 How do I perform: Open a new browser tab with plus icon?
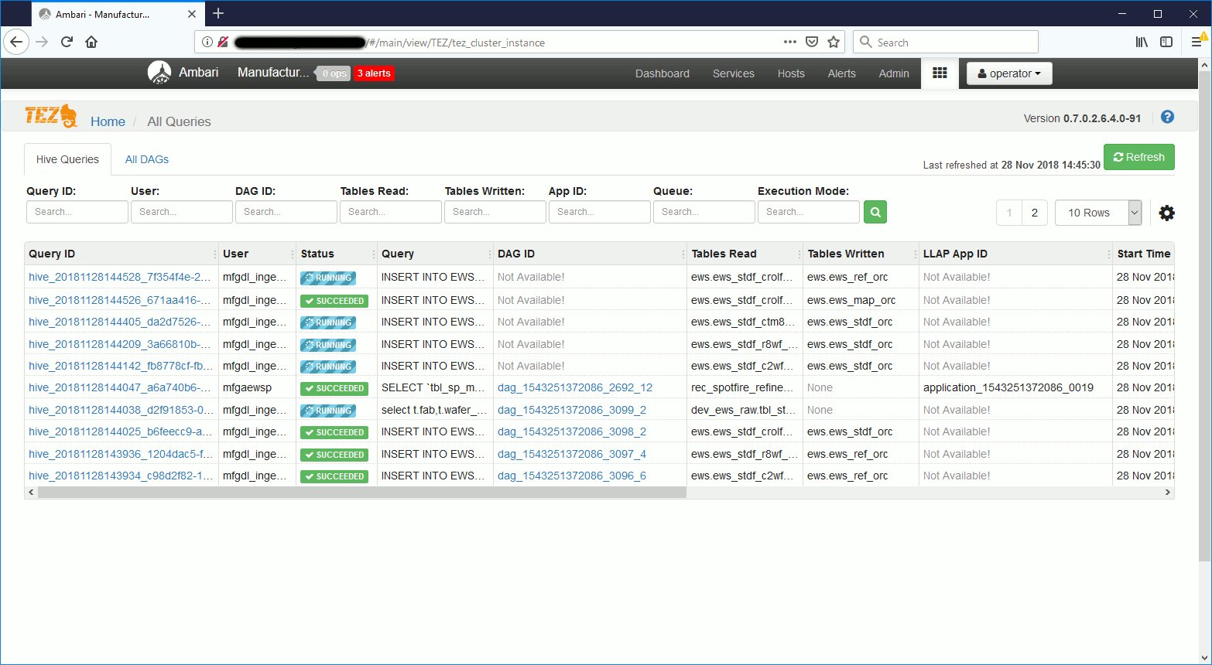click(x=218, y=13)
